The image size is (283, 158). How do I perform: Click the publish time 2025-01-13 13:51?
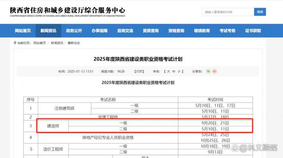pos(80,71)
